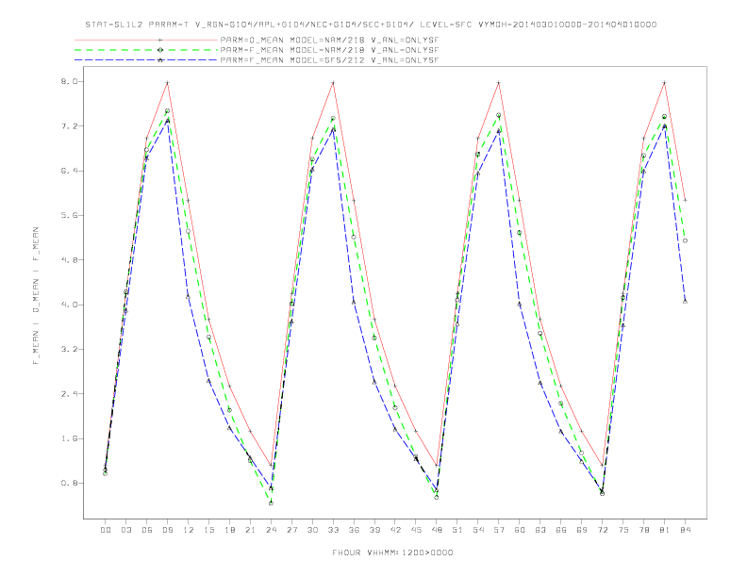Click the blue dashed legend line sample
Image resolution: width=747 pixels, height=577 pixels.
tap(146, 60)
